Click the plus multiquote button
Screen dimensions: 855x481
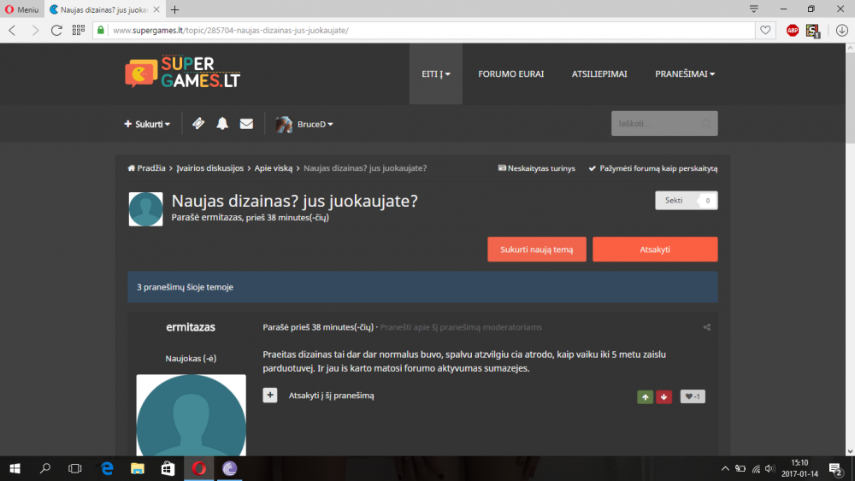click(270, 395)
